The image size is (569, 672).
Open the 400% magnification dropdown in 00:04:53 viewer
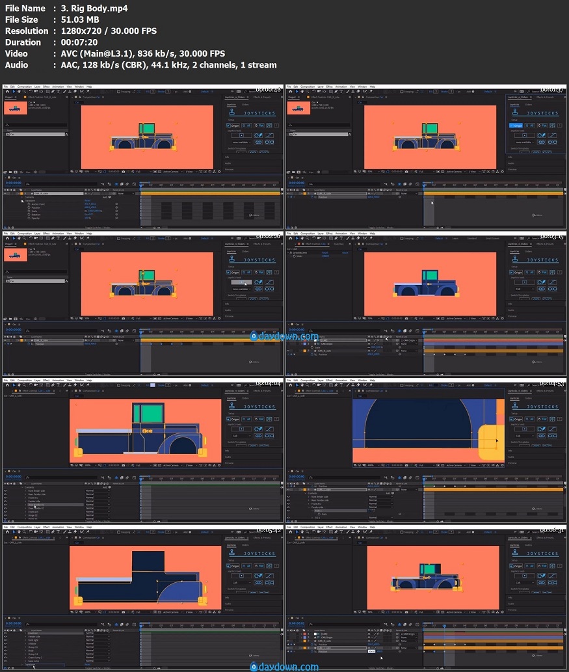pyautogui.click(x=371, y=465)
